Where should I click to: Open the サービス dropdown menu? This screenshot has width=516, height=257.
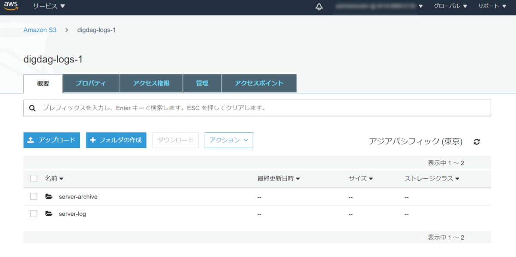point(49,6)
